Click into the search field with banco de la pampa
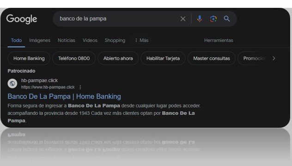 [x=116, y=19]
